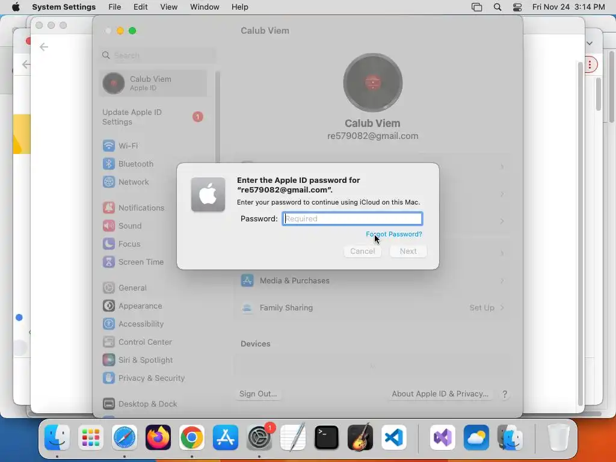Viewport: 616px width, 462px height.
Task: Click the stage manager icon in menu bar
Action: click(x=477, y=7)
